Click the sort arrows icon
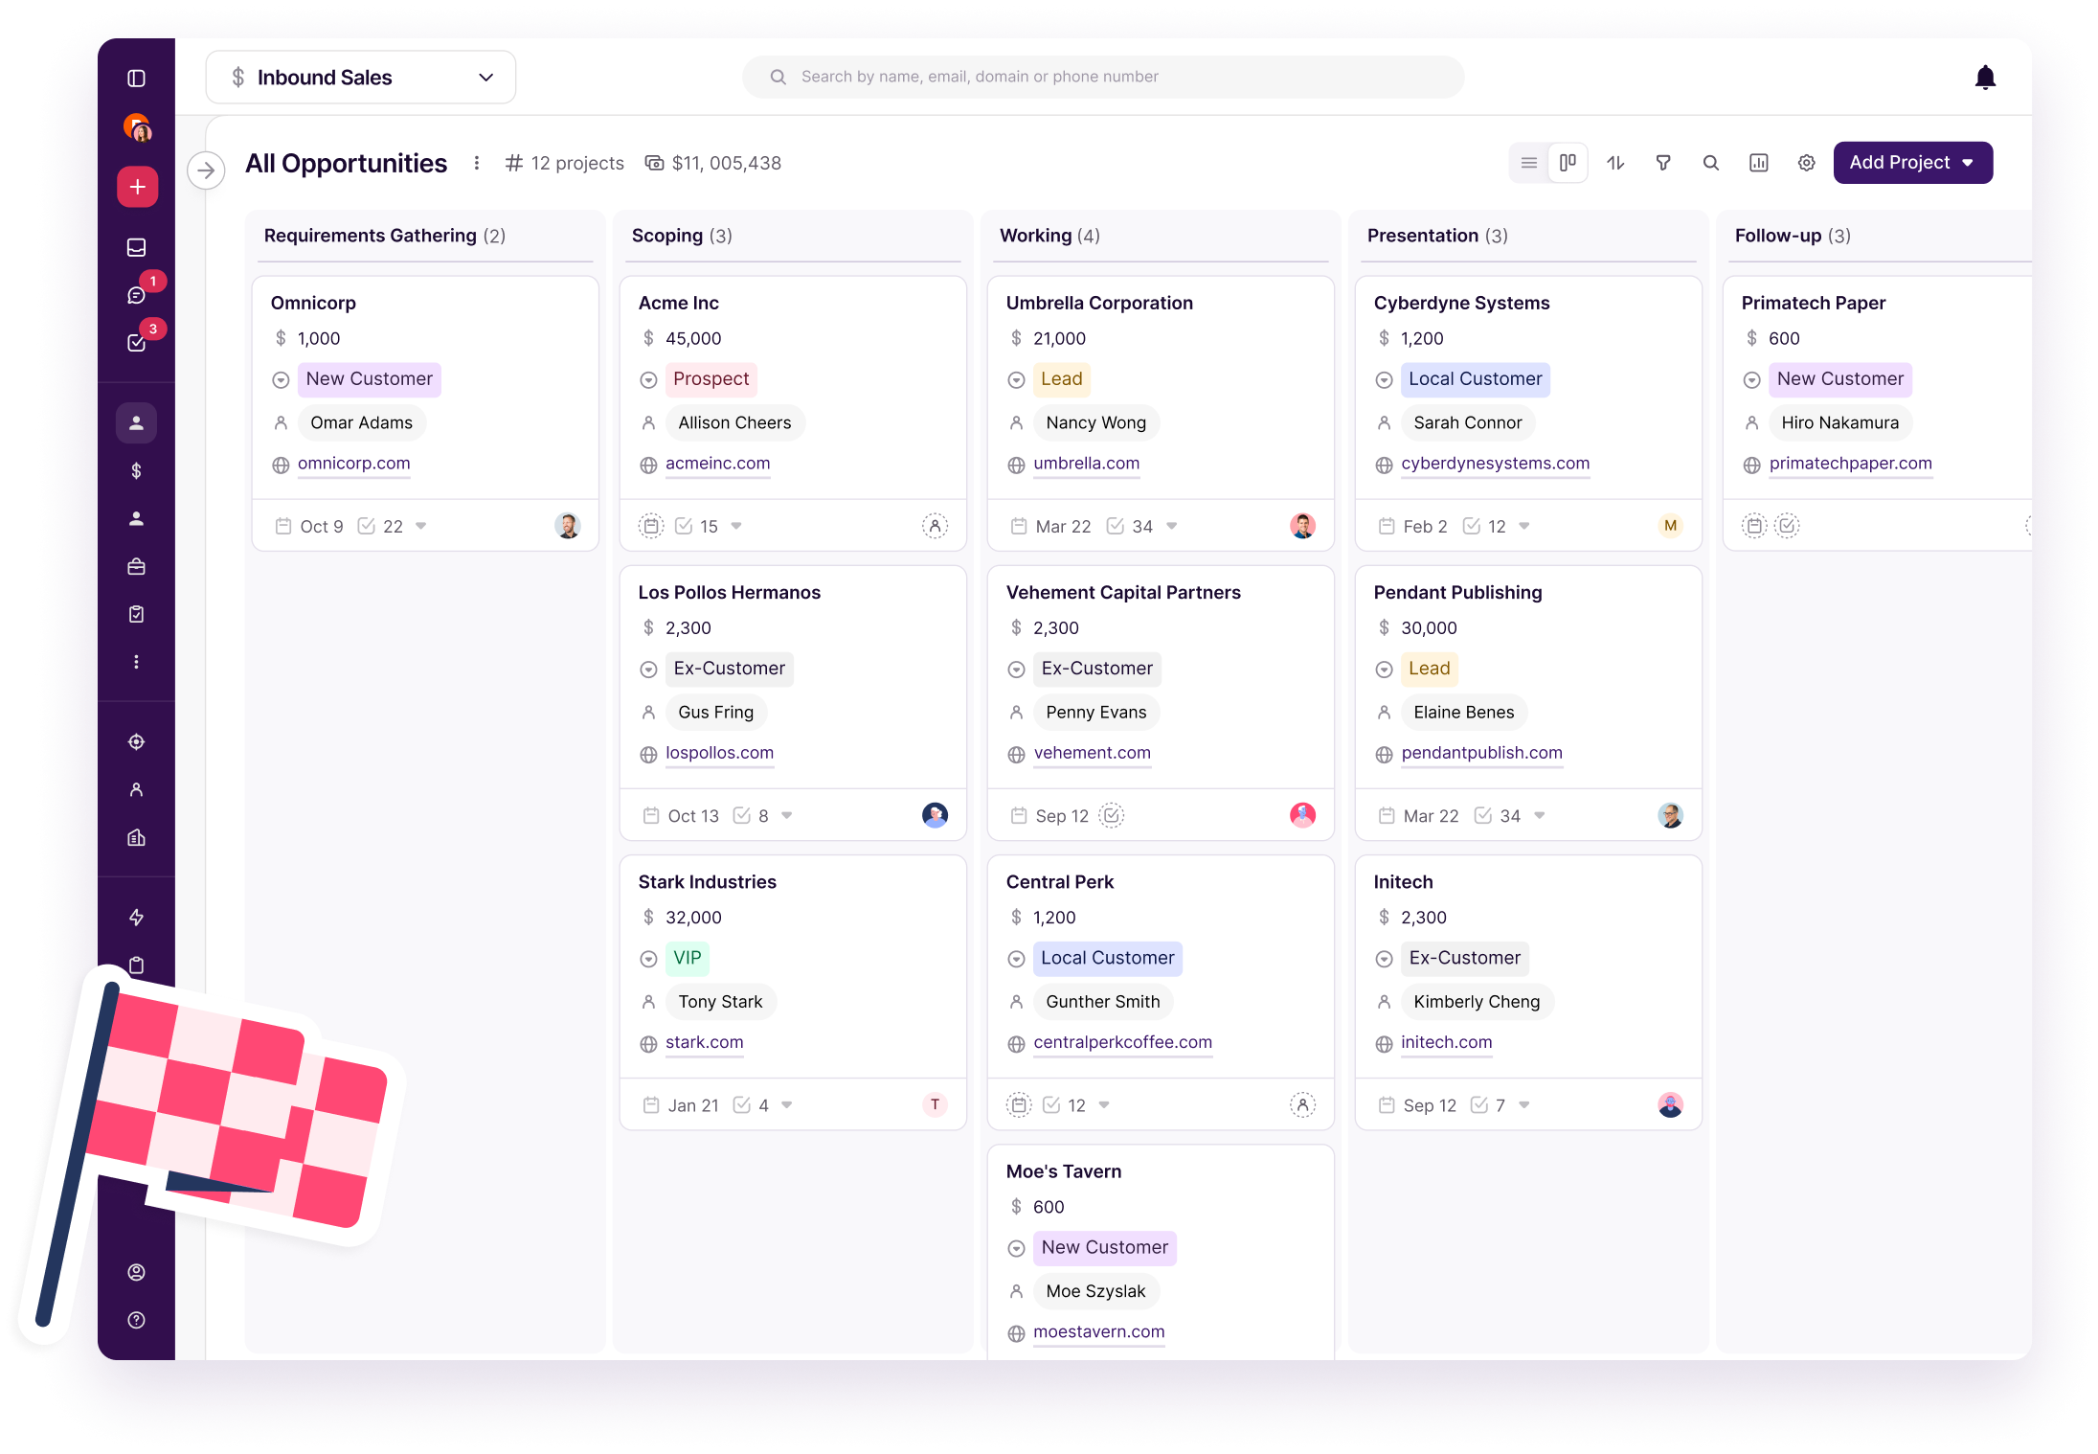The height and width of the screenshot is (1454, 2098). [x=1615, y=163]
